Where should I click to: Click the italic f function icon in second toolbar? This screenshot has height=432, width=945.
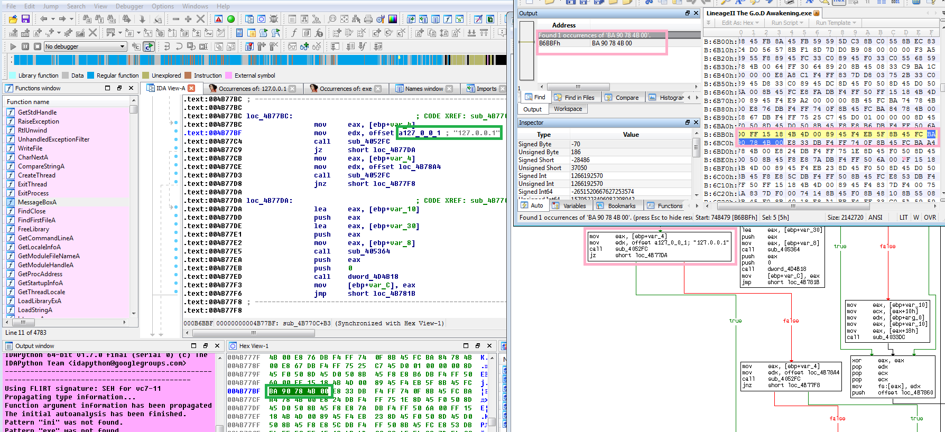coord(294,33)
